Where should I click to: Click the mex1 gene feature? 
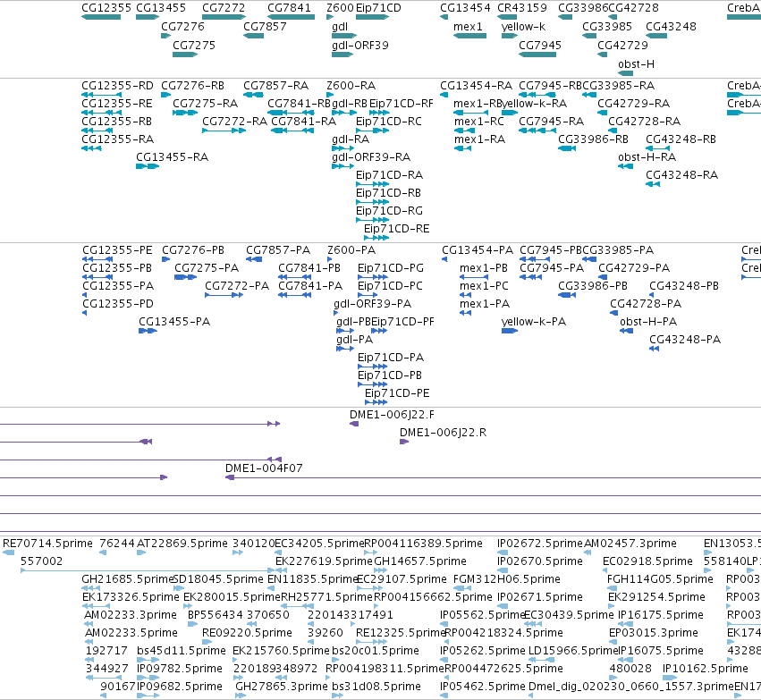(x=469, y=36)
